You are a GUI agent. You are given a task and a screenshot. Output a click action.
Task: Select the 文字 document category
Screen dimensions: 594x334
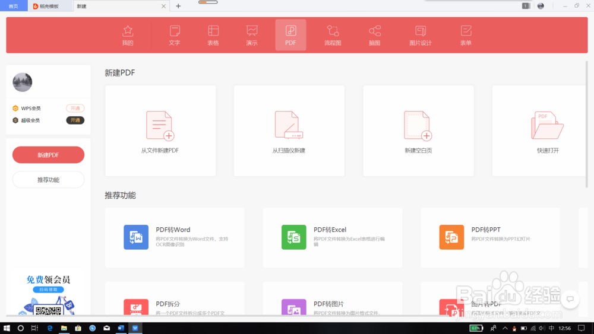click(175, 35)
